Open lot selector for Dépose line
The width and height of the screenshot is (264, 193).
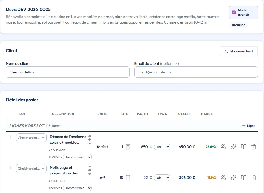click(x=31, y=138)
